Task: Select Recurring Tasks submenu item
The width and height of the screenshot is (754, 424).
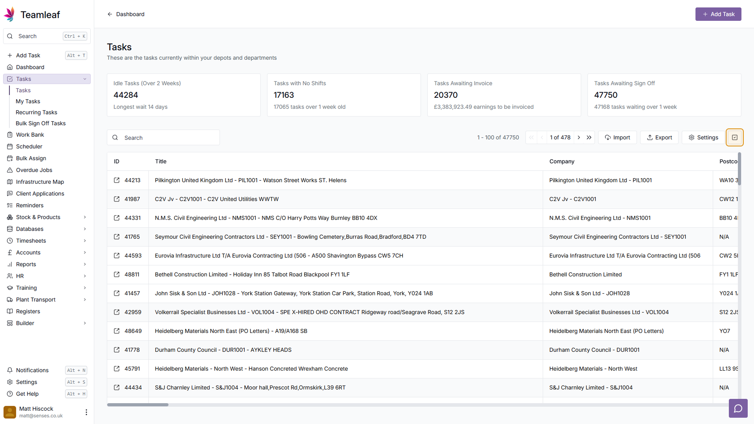Action: 37,112
